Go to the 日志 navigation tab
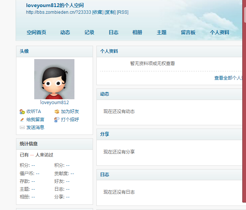This screenshot has width=246, height=210. 114,32
